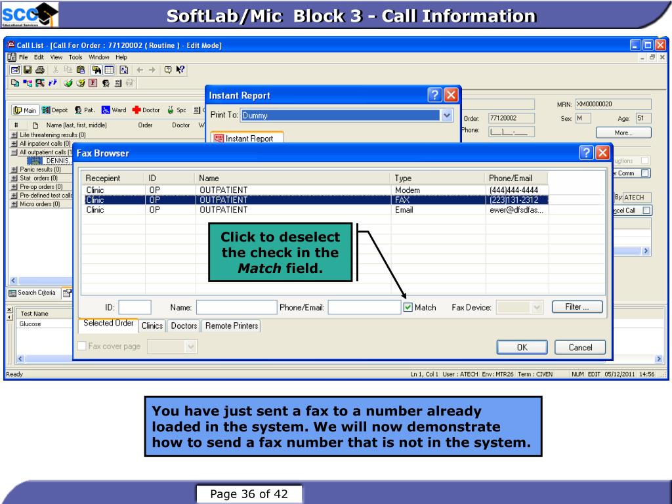The height and width of the screenshot is (504, 672).
Task: Open the Fax Device dropdown
Action: tap(536, 307)
